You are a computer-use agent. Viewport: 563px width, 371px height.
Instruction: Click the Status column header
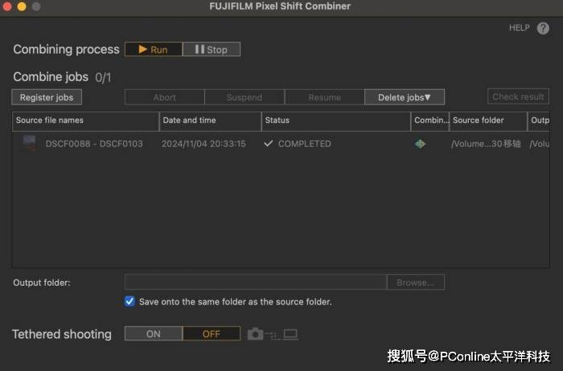tap(335, 120)
